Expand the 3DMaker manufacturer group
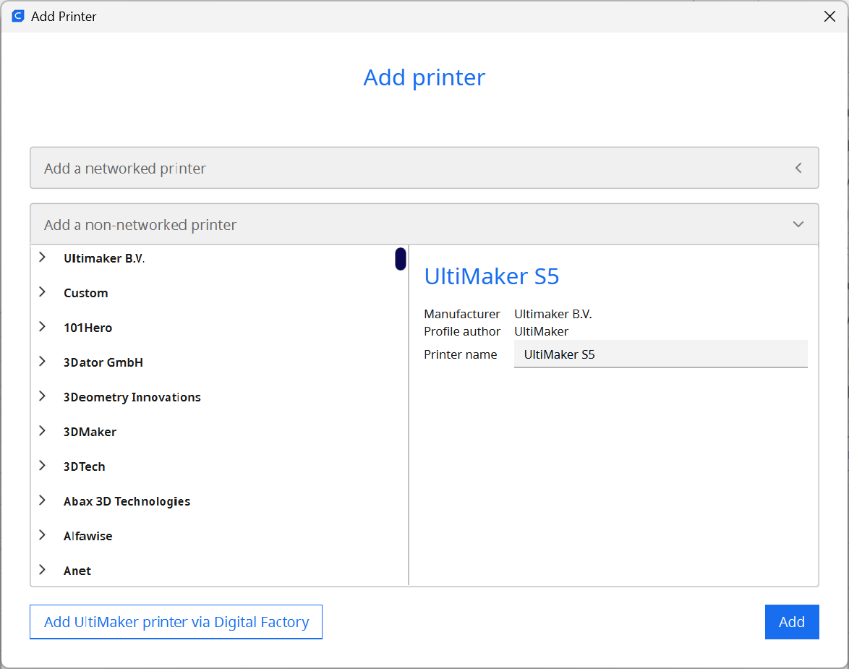 coord(42,430)
